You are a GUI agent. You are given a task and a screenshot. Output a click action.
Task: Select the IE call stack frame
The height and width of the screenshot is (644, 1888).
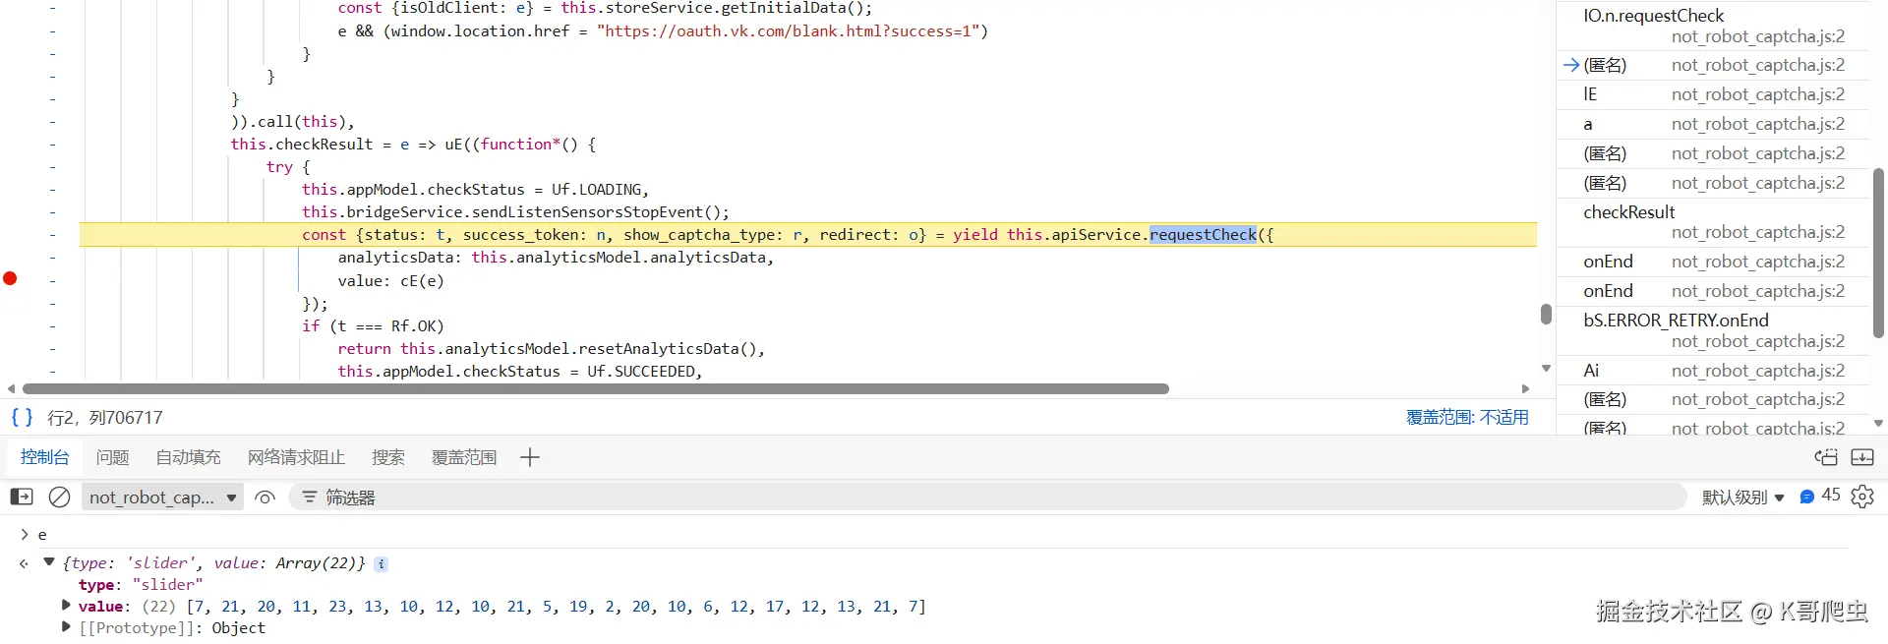1714,94
